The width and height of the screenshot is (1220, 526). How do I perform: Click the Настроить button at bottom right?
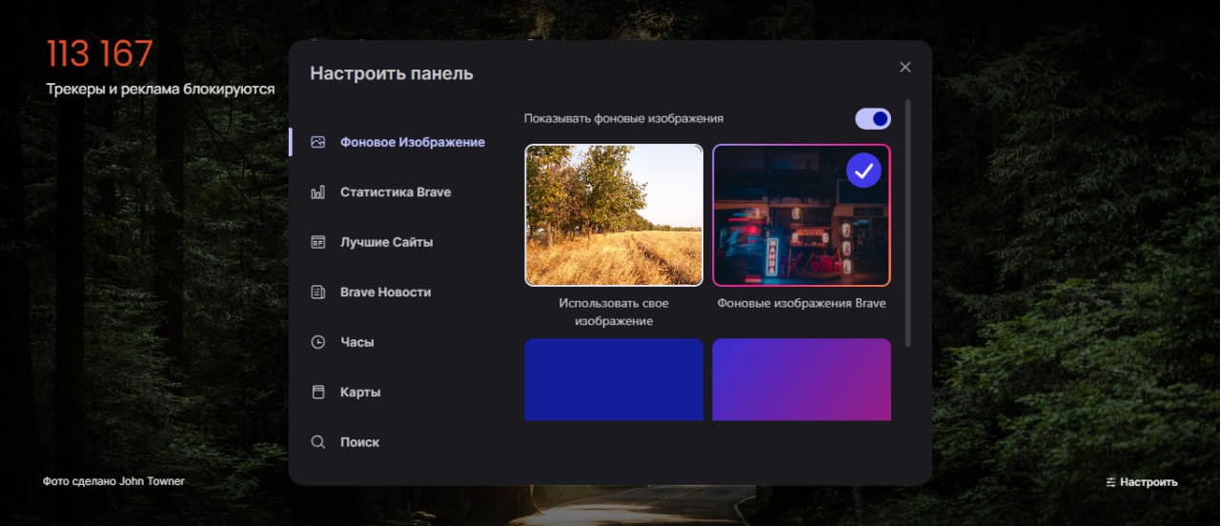pos(1141,482)
